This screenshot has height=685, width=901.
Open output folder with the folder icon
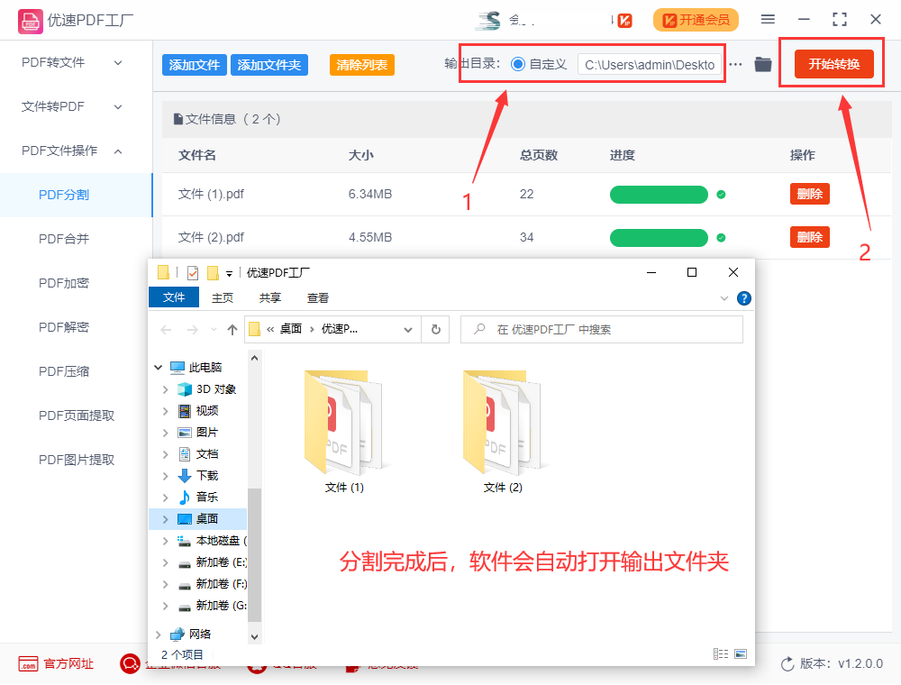[762, 64]
